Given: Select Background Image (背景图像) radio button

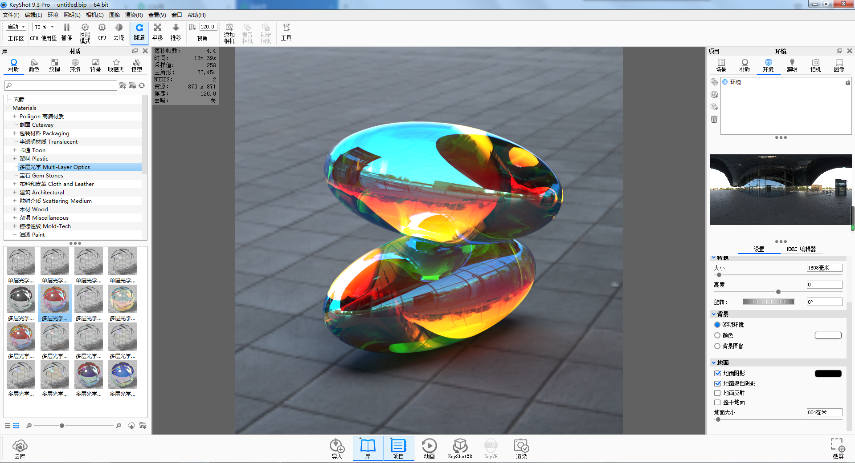Looking at the screenshot, I should pos(717,346).
